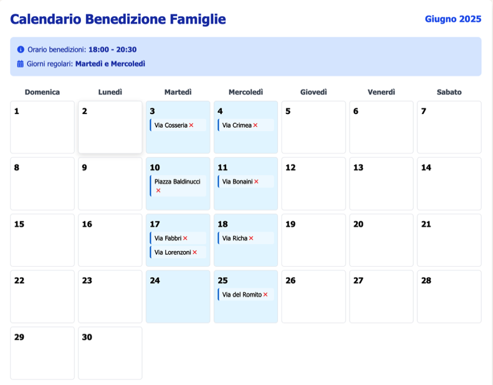Select Thursday cell number 12

pos(314,184)
